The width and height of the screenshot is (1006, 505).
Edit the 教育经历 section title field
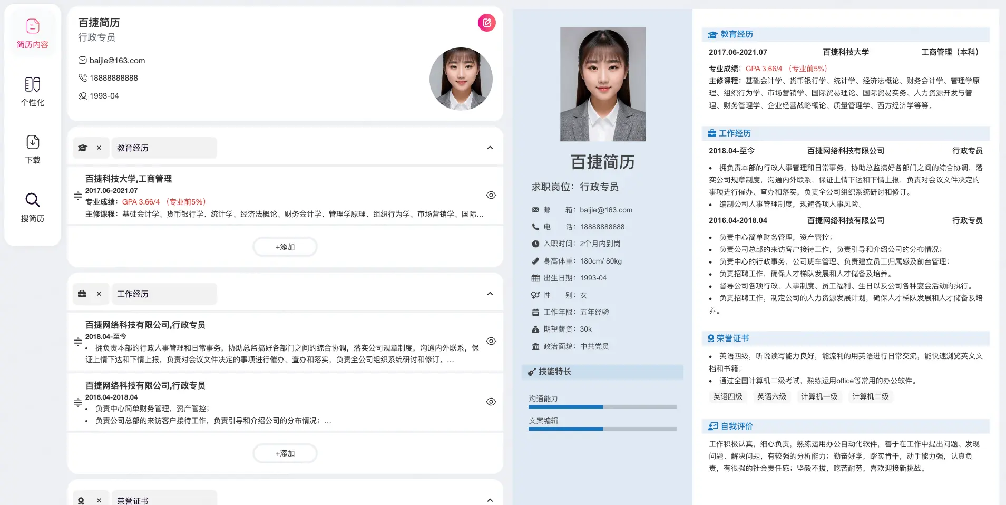(164, 148)
